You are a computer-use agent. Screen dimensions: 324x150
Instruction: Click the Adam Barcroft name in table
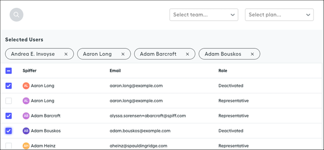click(46, 116)
